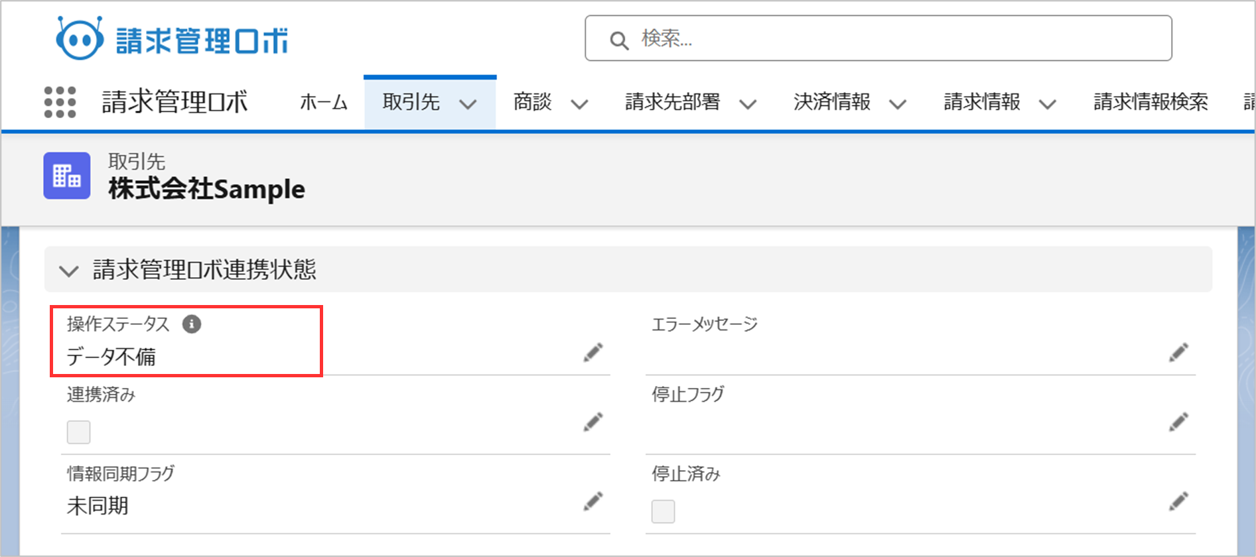Open dropdown arrow next to 決済情報

click(x=897, y=104)
